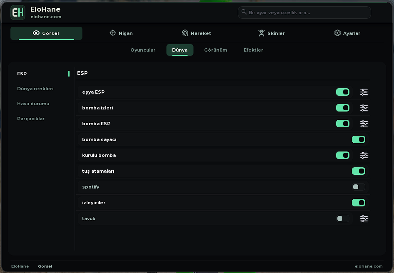This screenshot has width=394, height=273.
Task: Switch to the Görünüm sub-tab
Action: pyautogui.click(x=216, y=50)
